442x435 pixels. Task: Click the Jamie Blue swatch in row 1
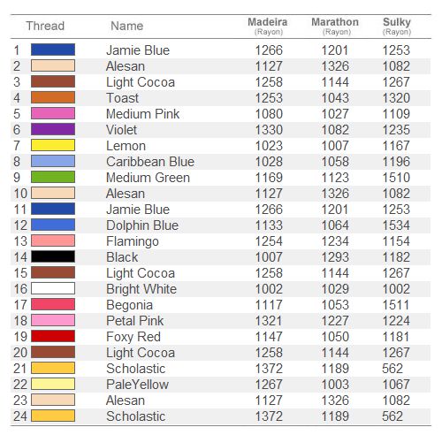pos(53,50)
